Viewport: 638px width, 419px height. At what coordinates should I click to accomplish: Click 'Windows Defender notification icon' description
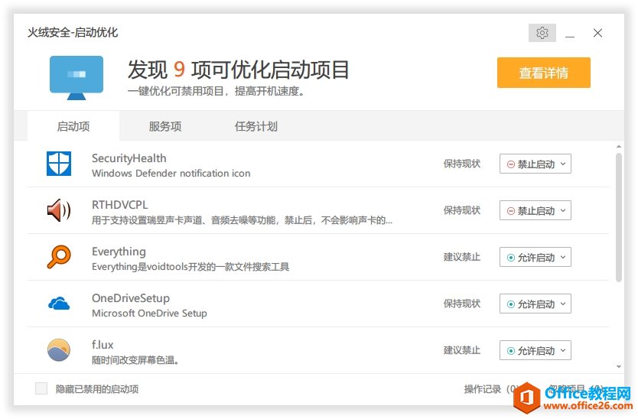[171, 174]
